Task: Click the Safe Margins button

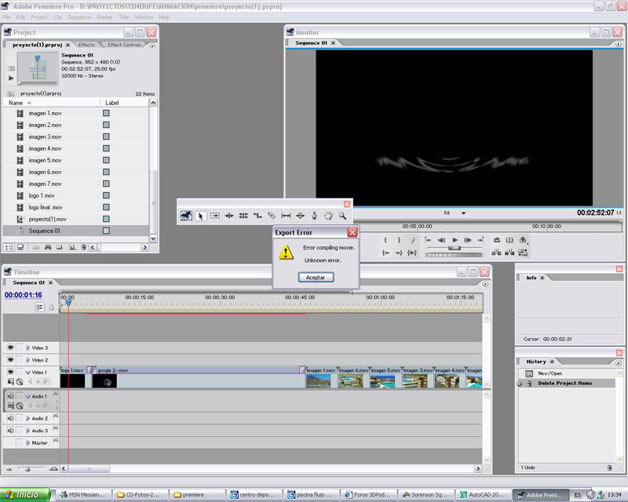Action: [509, 240]
